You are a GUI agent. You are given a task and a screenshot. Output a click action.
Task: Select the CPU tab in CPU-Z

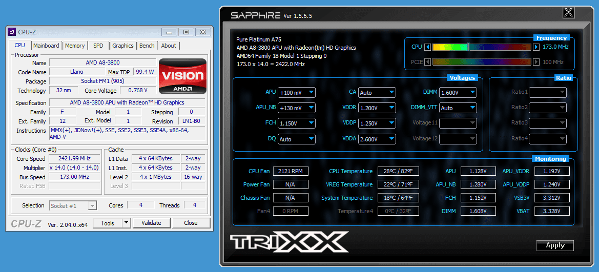point(20,45)
